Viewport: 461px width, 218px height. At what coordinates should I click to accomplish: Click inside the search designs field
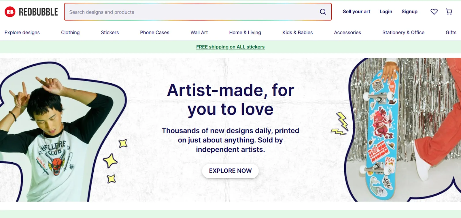tap(173, 12)
